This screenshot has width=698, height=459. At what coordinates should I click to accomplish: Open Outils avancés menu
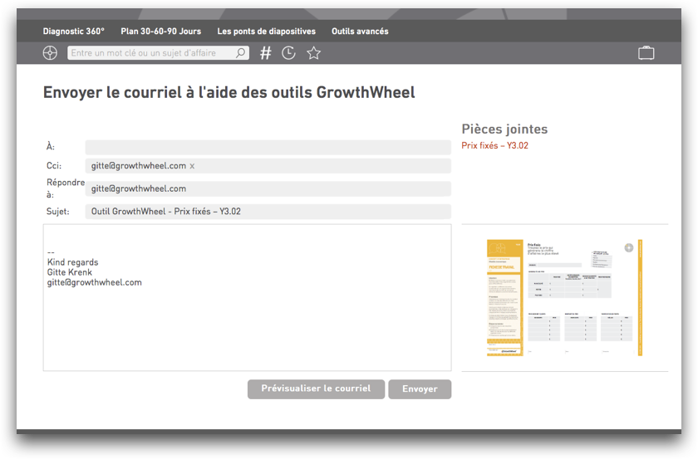[360, 32]
